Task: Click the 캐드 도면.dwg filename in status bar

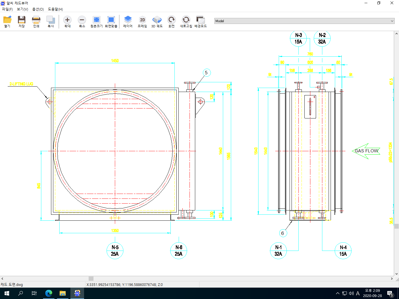Action: pyautogui.click(x=12, y=284)
